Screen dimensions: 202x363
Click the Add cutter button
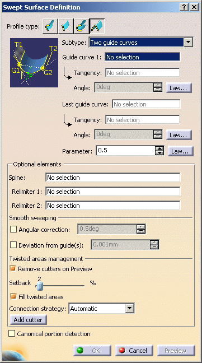click(28, 320)
